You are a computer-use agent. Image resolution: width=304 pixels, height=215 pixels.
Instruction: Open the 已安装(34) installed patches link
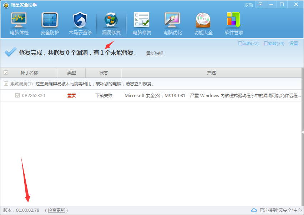pyautogui.click(x=274, y=44)
